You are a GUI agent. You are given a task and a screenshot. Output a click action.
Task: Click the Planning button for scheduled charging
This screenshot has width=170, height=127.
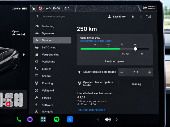click(136, 84)
